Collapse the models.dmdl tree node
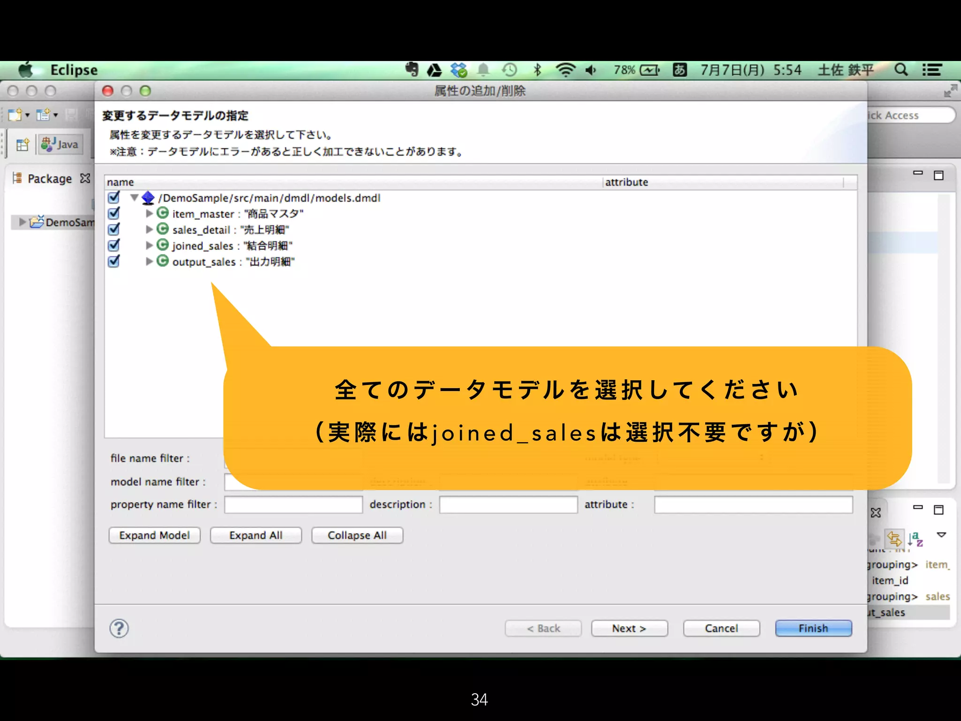This screenshot has height=721, width=961. (x=134, y=198)
